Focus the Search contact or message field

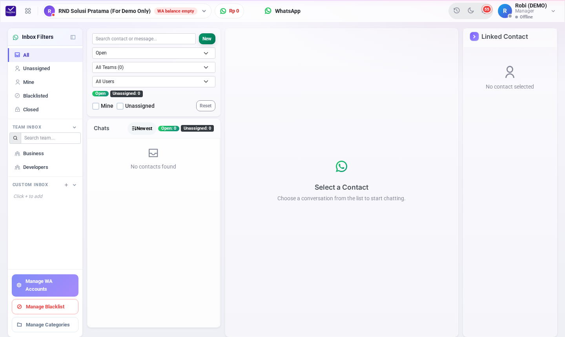[x=144, y=39]
